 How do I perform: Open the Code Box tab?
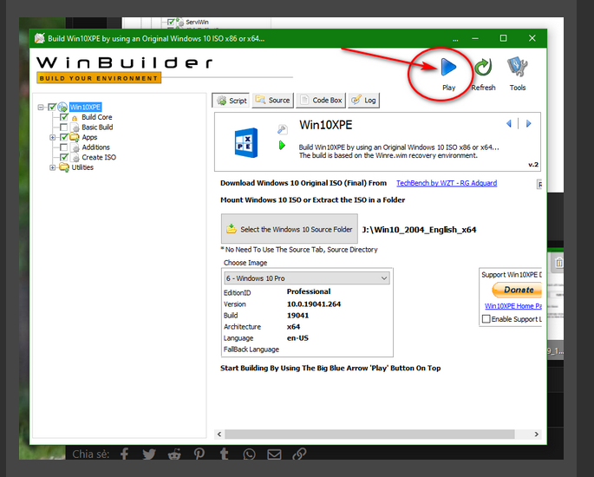321,101
